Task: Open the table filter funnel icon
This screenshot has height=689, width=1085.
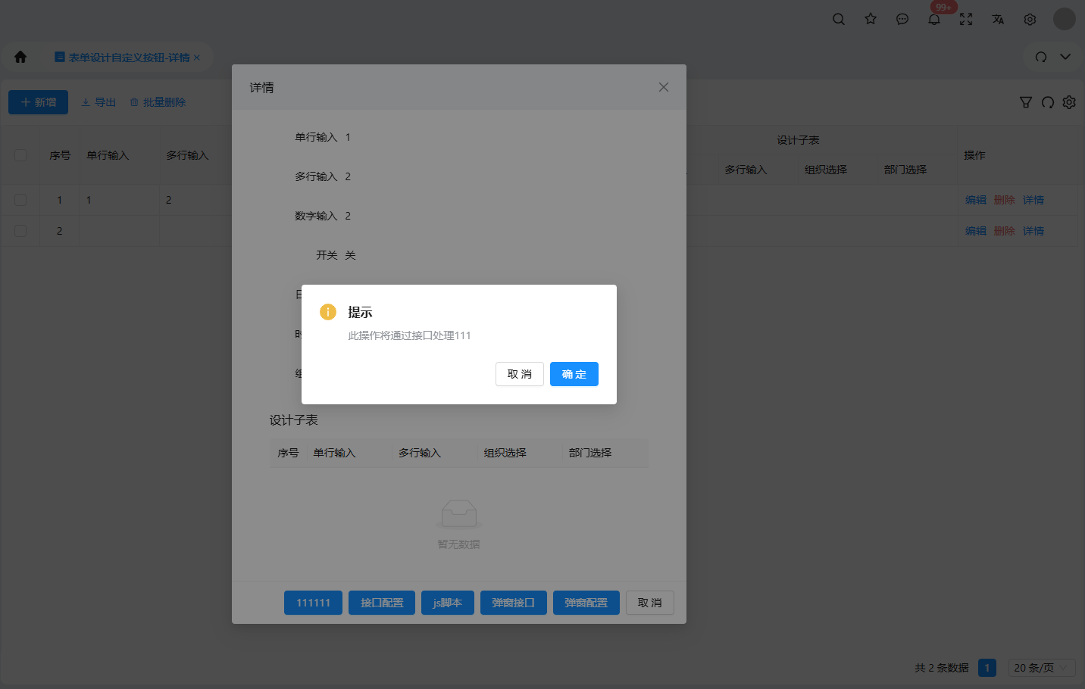Action: click(x=1026, y=102)
